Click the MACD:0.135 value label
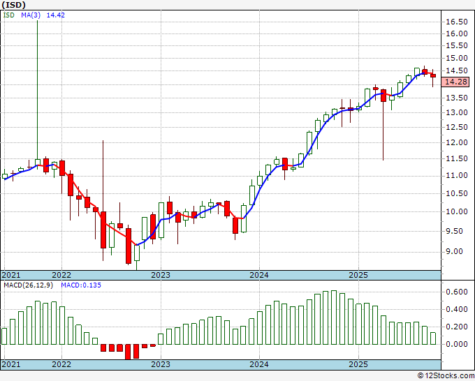The width and height of the screenshot is (475, 381). 81,285
